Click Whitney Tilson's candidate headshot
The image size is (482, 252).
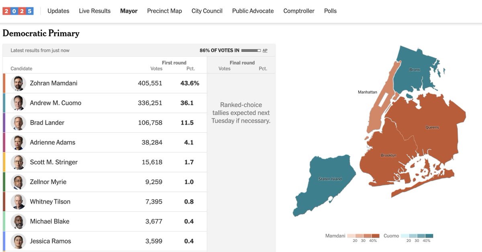[18, 201]
